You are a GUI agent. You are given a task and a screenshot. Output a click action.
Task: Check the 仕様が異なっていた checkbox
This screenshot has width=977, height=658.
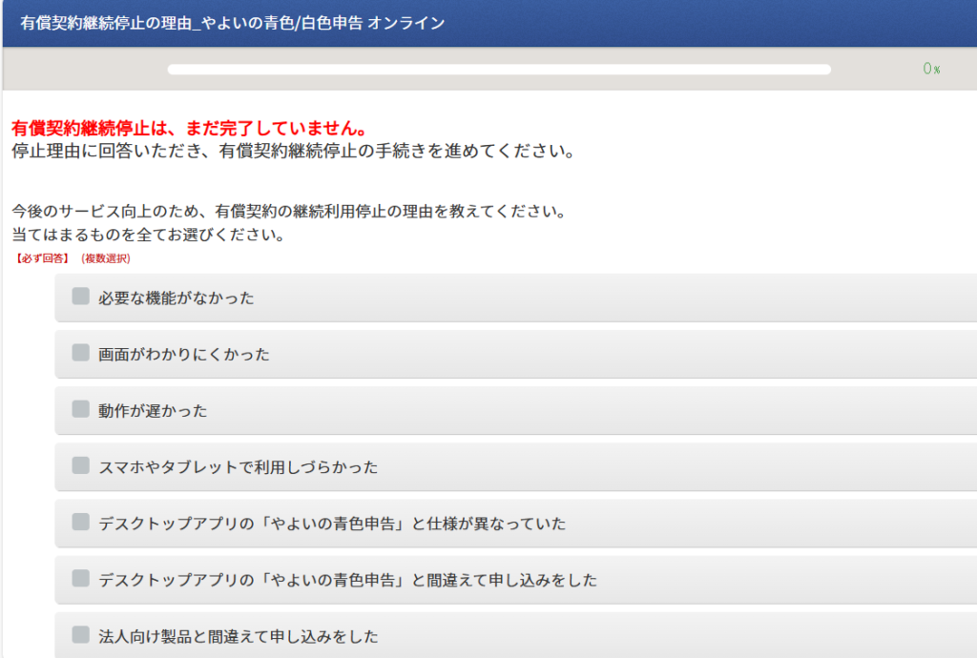pos(81,523)
